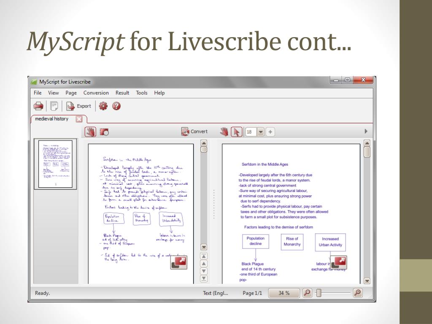Click the MyScript app icon in title bar

point(34,82)
